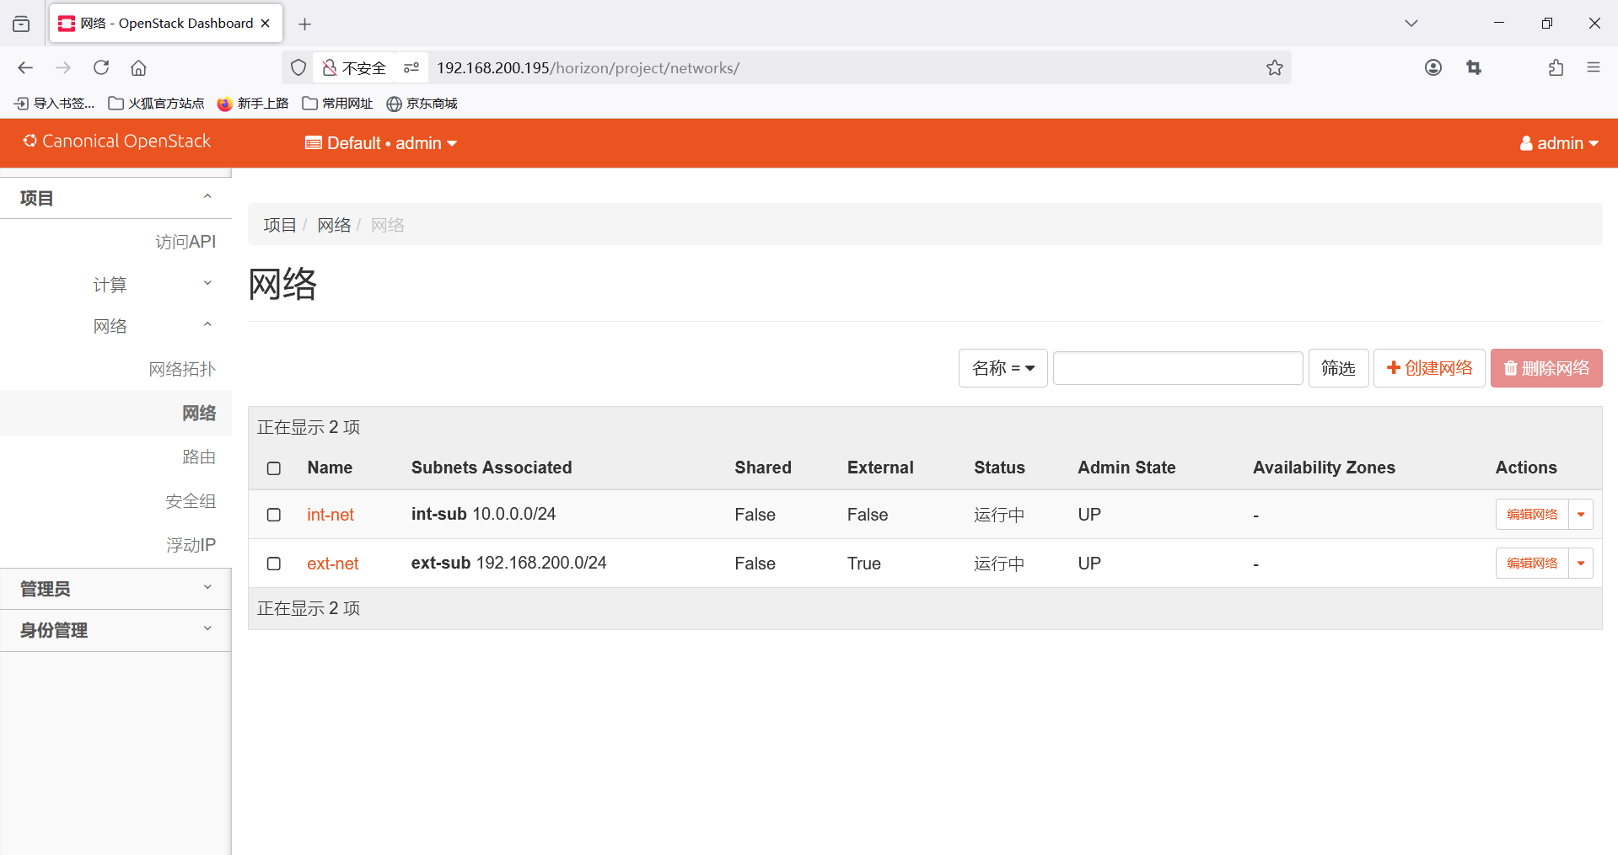Tick the select-all networks checkbox
The image size is (1618, 855).
(274, 468)
